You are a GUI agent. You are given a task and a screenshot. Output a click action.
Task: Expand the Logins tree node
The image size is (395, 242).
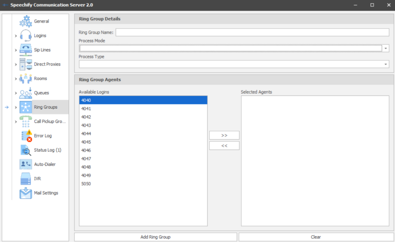click(16, 36)
